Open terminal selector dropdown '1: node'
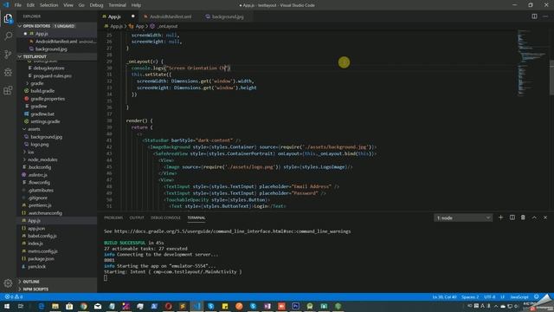 [x=463, y=218]
